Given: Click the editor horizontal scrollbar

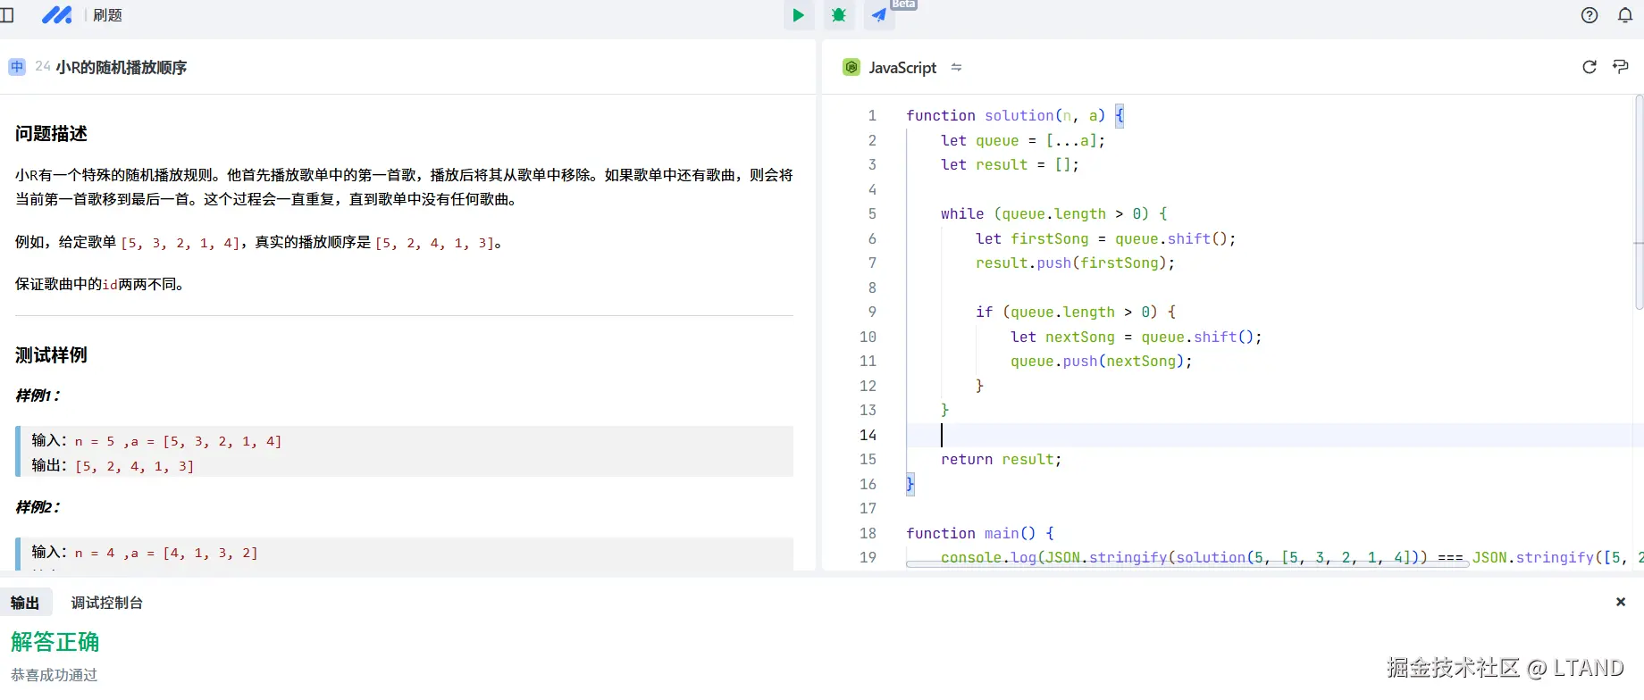Looking at the screenshot, I should point(1187,564).
